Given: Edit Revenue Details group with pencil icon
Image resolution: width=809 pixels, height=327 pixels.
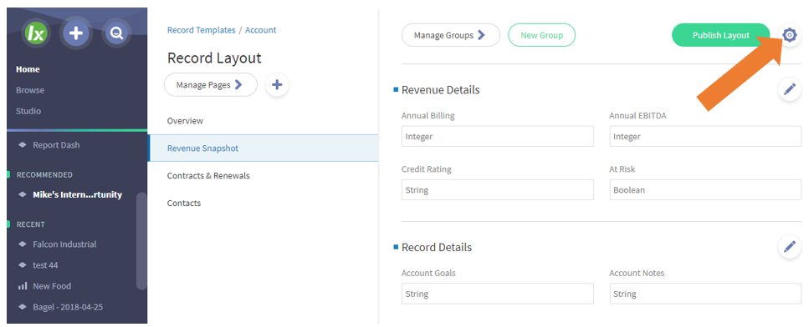Looking at the screenshot, I should tap(790, 89).
